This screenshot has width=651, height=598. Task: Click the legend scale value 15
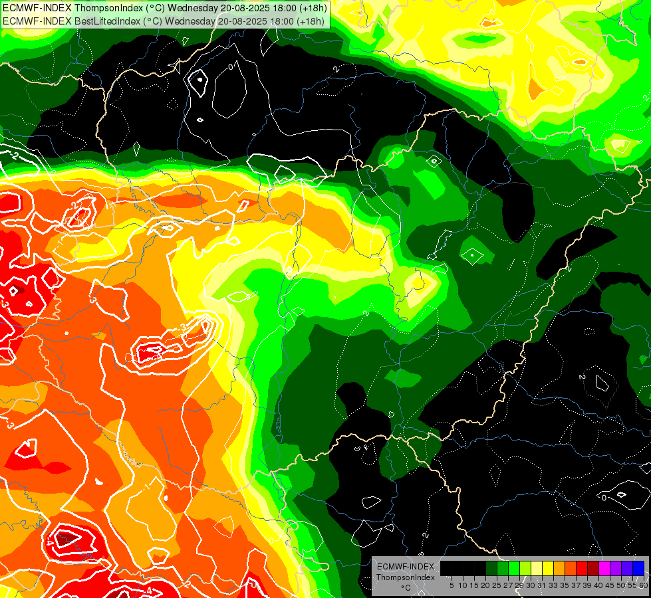(x=474, y=585)
